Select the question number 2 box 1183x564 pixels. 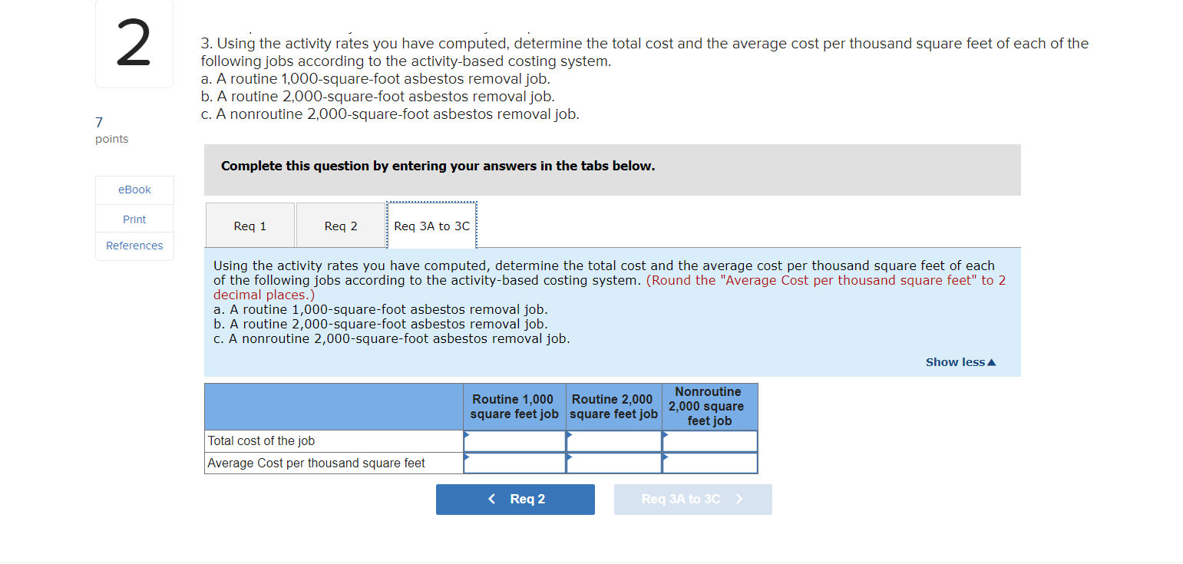point(134,44)
